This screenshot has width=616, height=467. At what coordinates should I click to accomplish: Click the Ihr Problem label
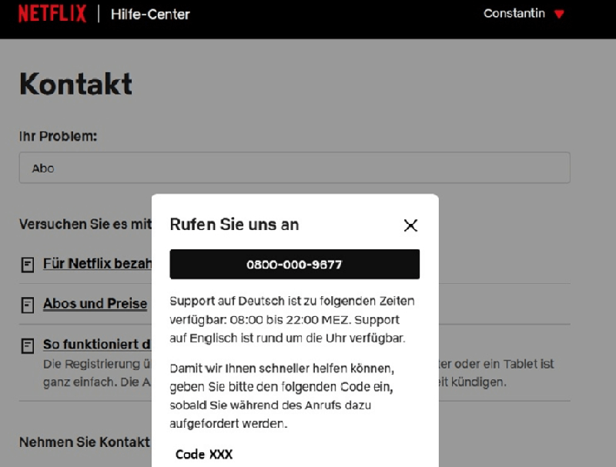click(58, 136)
